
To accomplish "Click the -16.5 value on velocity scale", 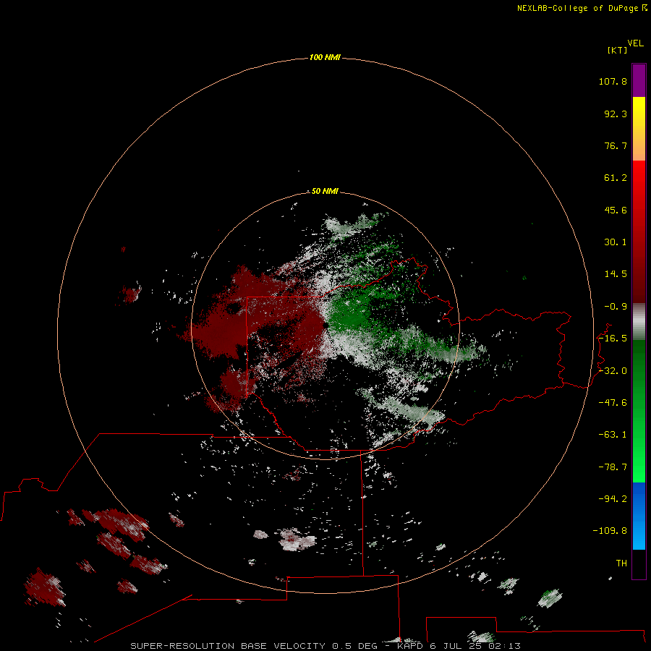I will [x=613, y=339].
